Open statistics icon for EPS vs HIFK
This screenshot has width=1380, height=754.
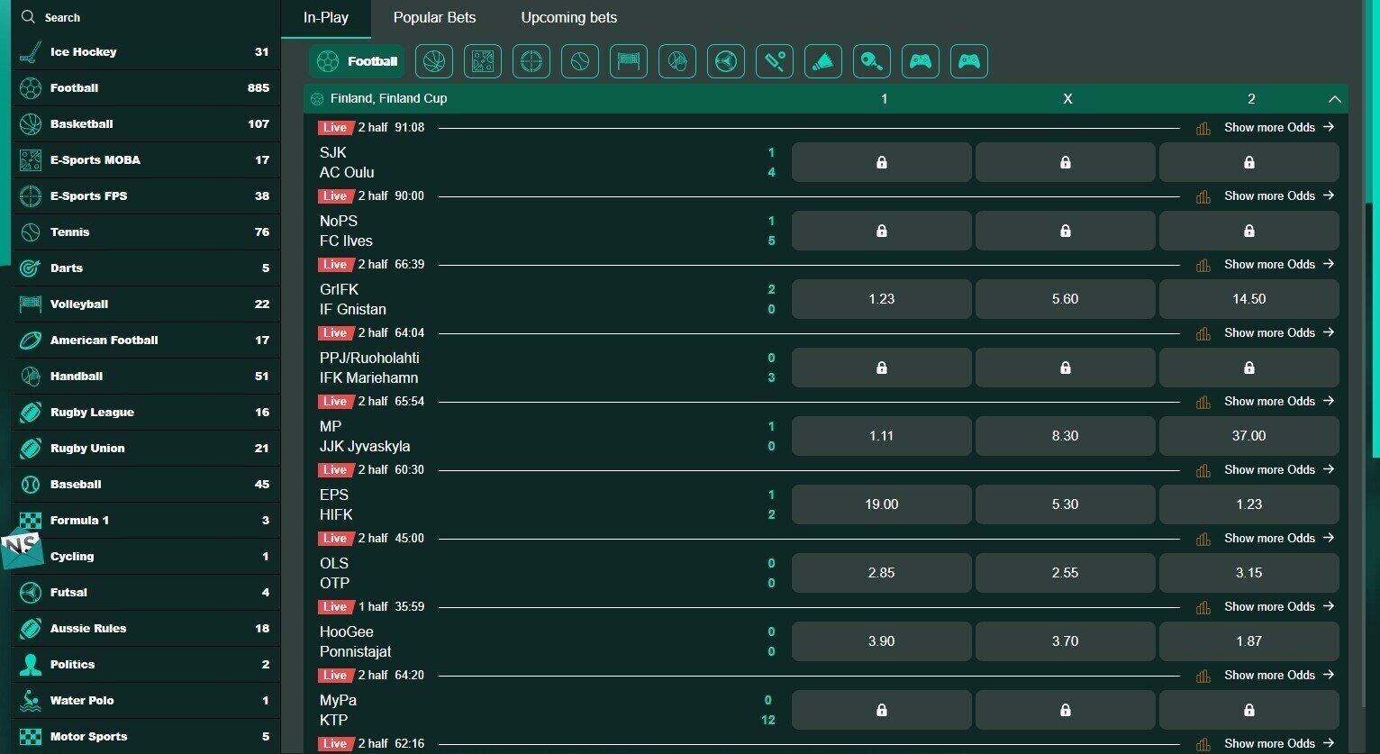[1203, 470]
